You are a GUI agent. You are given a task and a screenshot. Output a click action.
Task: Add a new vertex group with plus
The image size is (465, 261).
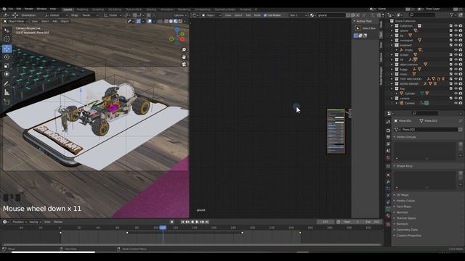pyautogui.click(x=461, y=144)
